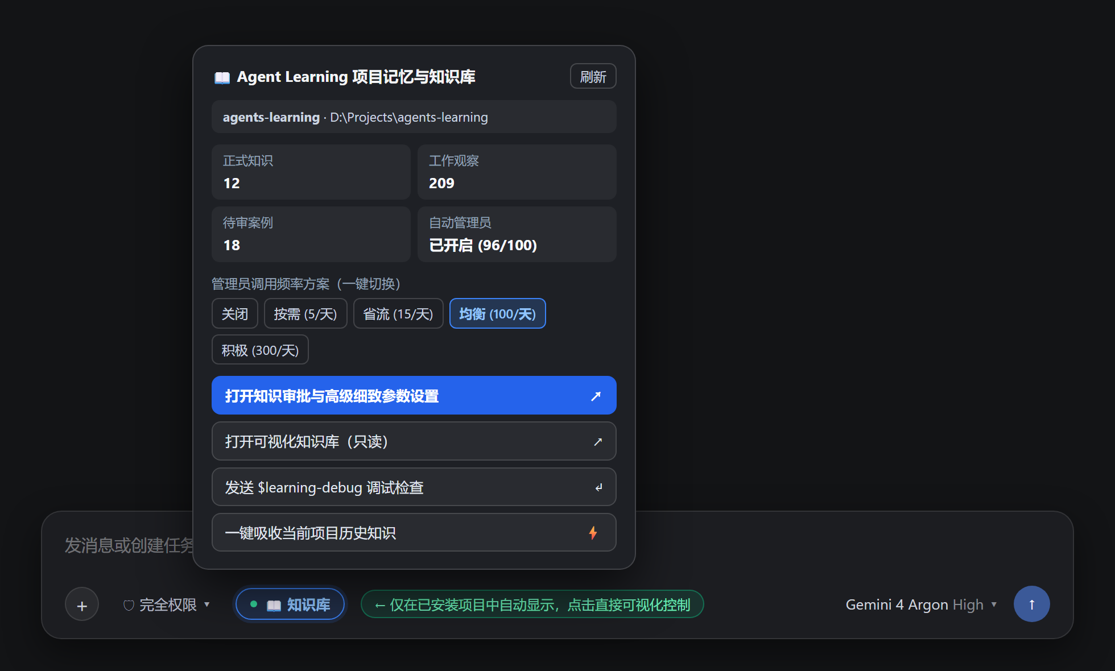Click the external arrow icon on 打开可视化知识库 row
This screenshot has height=671, width=1115.
598,441
